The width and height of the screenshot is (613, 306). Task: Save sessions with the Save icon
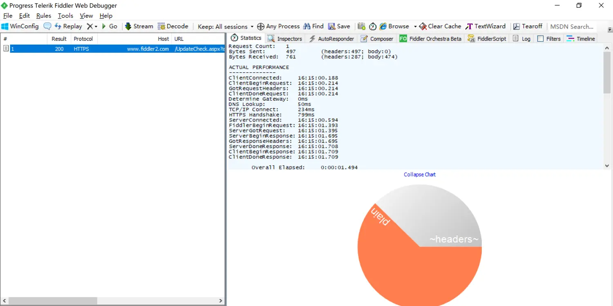point(339,26)
